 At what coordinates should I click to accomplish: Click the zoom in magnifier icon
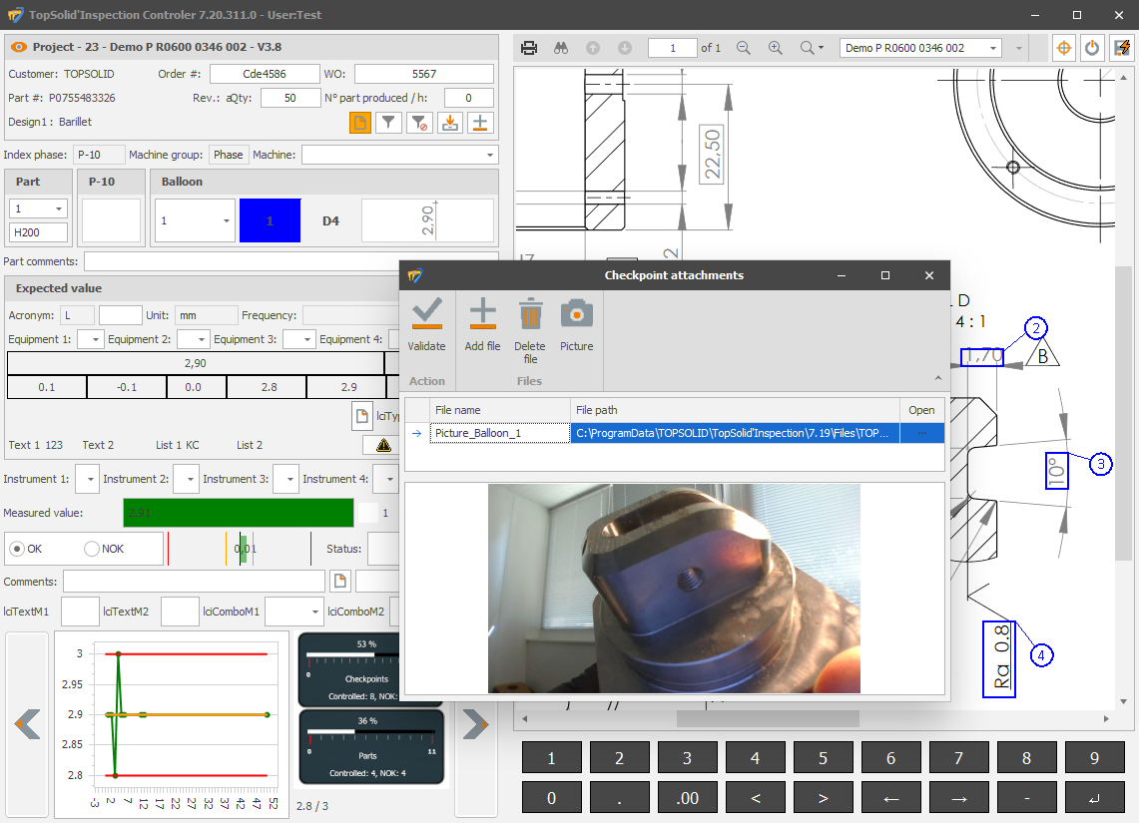coord(775,48)
